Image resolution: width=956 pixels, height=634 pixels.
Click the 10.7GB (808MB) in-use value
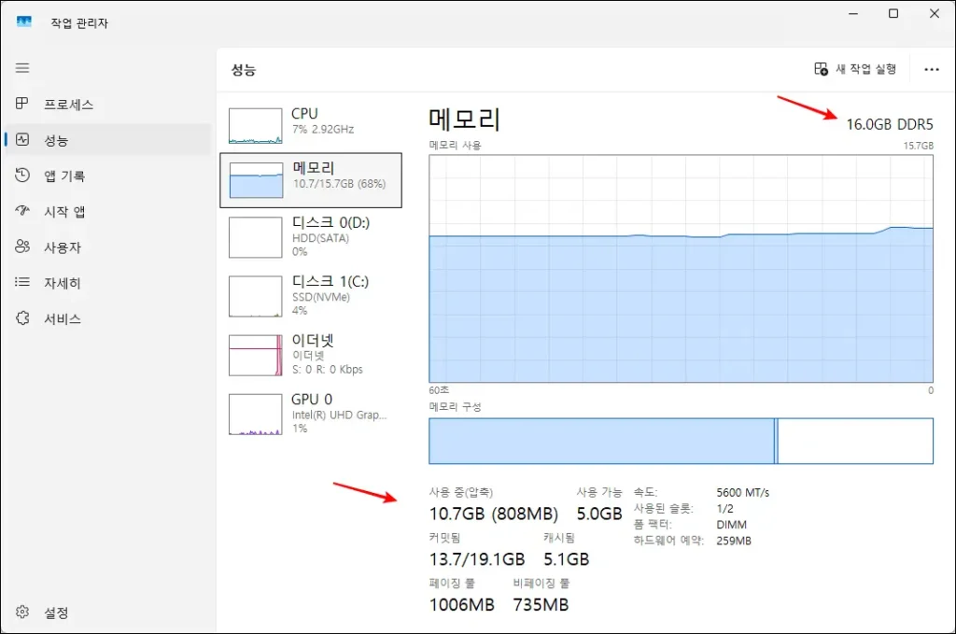pos(494,514)
